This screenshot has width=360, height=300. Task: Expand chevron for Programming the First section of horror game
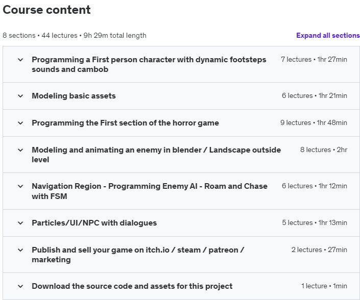tap(20, 123)
